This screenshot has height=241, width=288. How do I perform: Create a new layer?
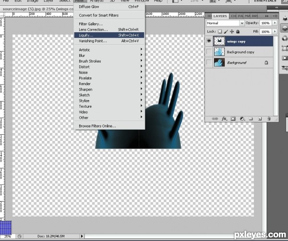click(260, 119)
